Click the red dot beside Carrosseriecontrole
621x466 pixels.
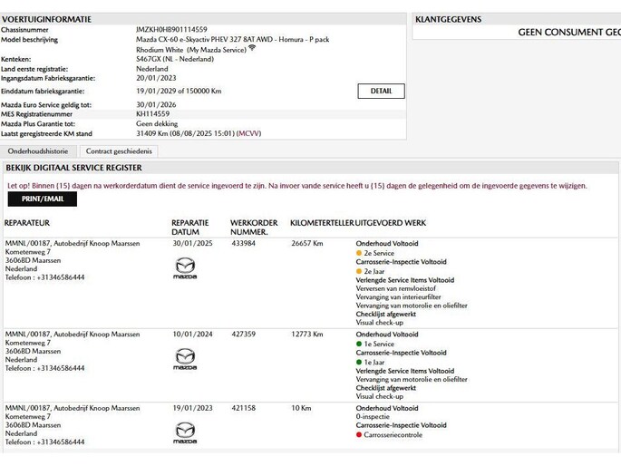click(x=359, y=435)
